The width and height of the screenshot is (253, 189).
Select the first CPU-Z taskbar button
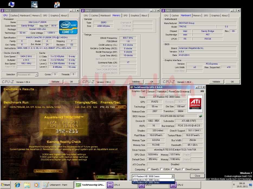[x=121, y=185]
